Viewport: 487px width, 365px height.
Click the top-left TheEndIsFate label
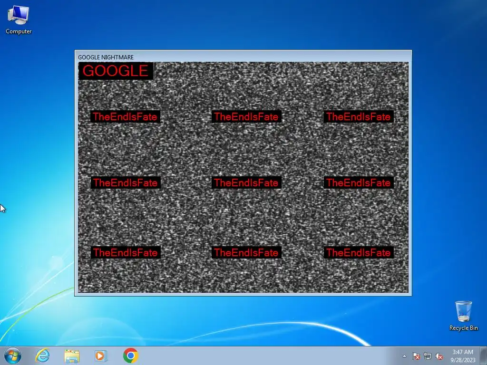point(126,117)
